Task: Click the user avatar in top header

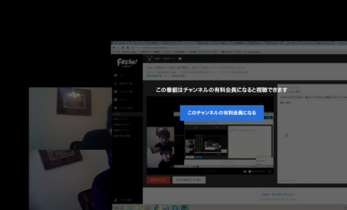Action: point(149,59)
